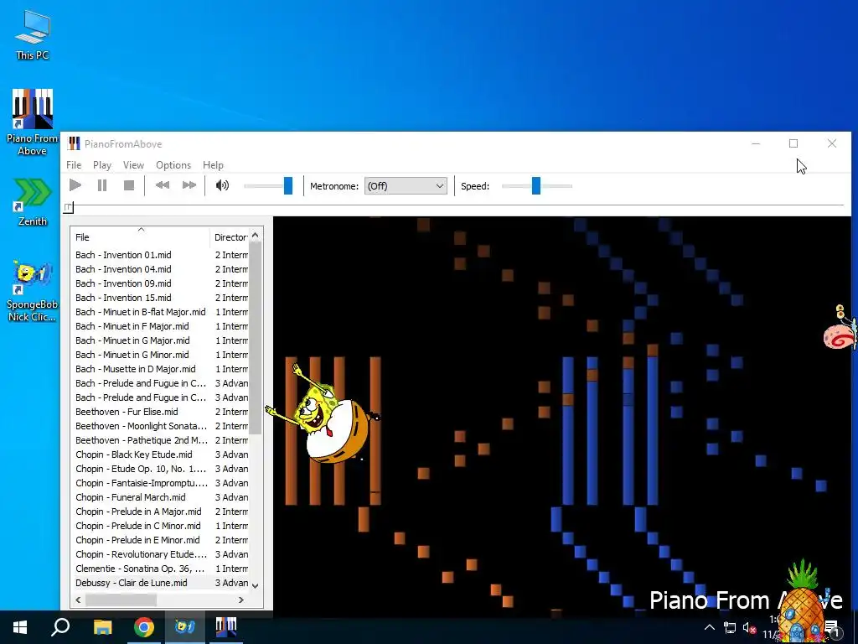Select Bach - Minuet in G Minor.mid
The image size is (858, 644).
(132, 355)
